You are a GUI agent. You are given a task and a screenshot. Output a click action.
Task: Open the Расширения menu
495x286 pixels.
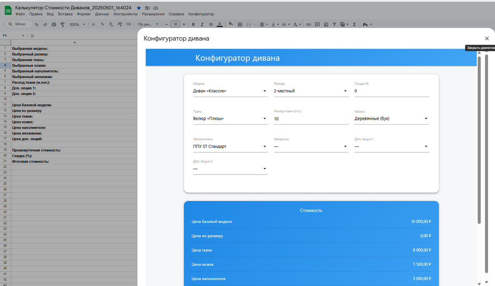pos(153,14)
